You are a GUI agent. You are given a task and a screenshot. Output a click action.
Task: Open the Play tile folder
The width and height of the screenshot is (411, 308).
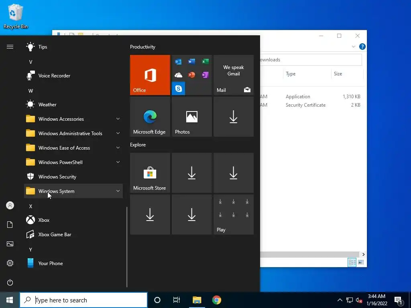point(234,215)
